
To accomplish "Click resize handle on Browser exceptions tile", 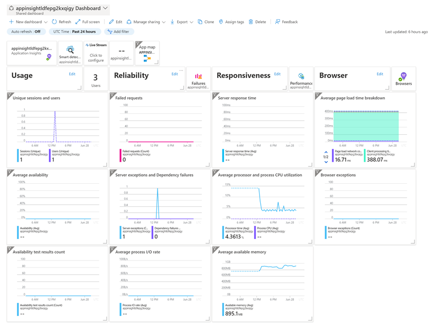I will click(x=413, y=242).
